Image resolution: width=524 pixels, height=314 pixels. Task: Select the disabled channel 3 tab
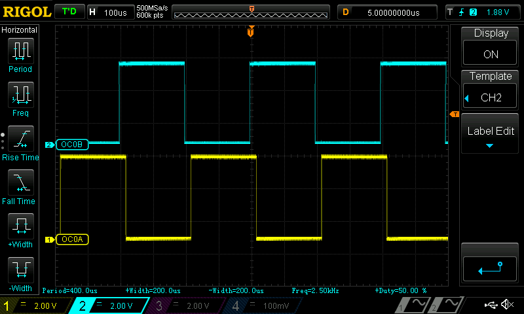coord(187,305)
